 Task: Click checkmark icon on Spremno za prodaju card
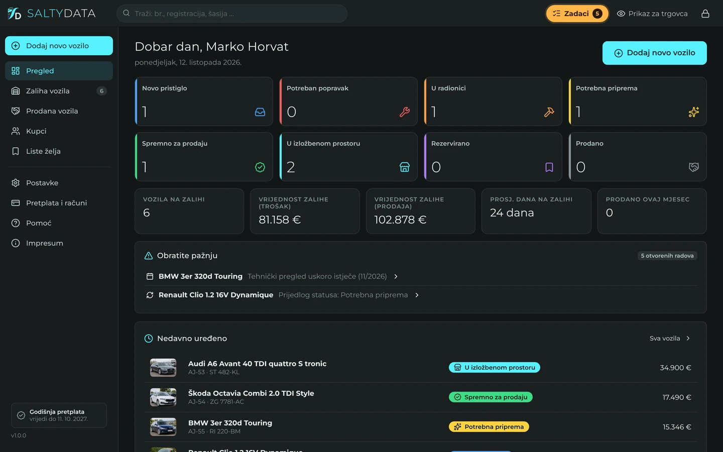coord(260,167)
